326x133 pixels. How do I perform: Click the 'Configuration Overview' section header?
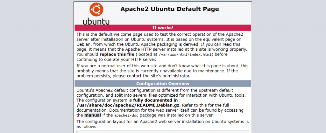click(x=163, y=84)
